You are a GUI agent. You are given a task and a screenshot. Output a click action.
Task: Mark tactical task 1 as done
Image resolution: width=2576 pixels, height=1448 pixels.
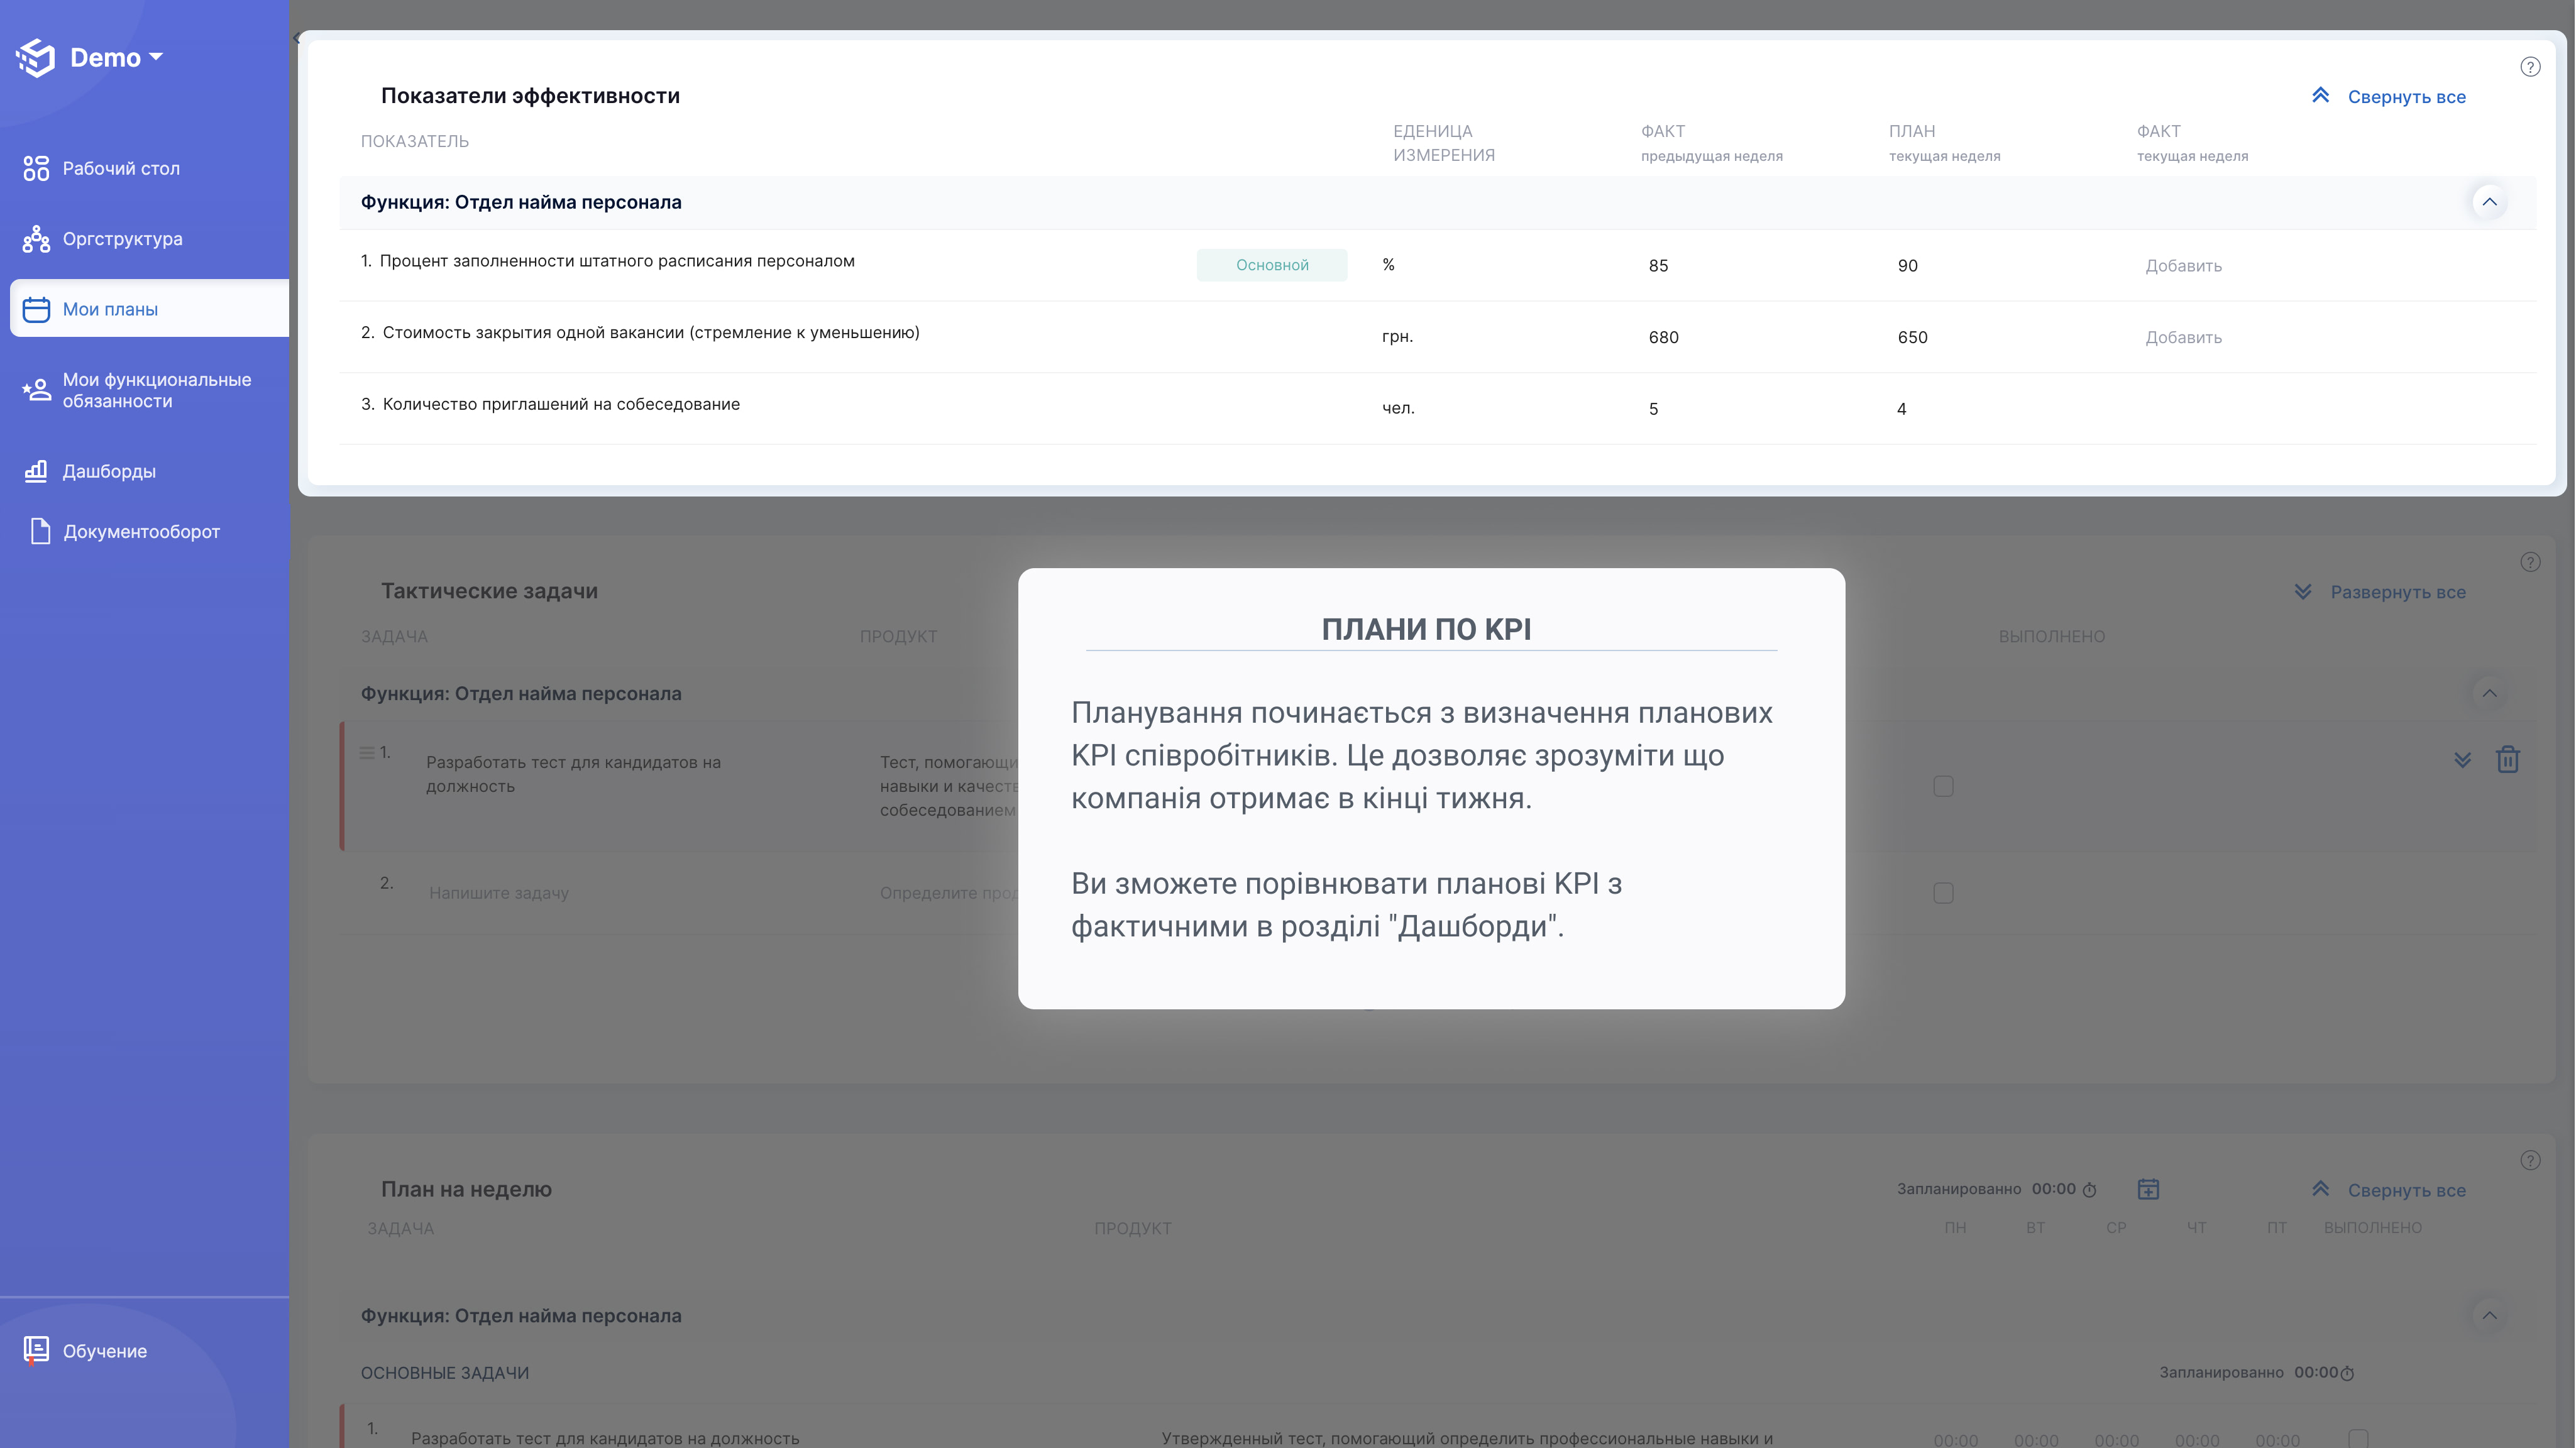click(1943, 787)
